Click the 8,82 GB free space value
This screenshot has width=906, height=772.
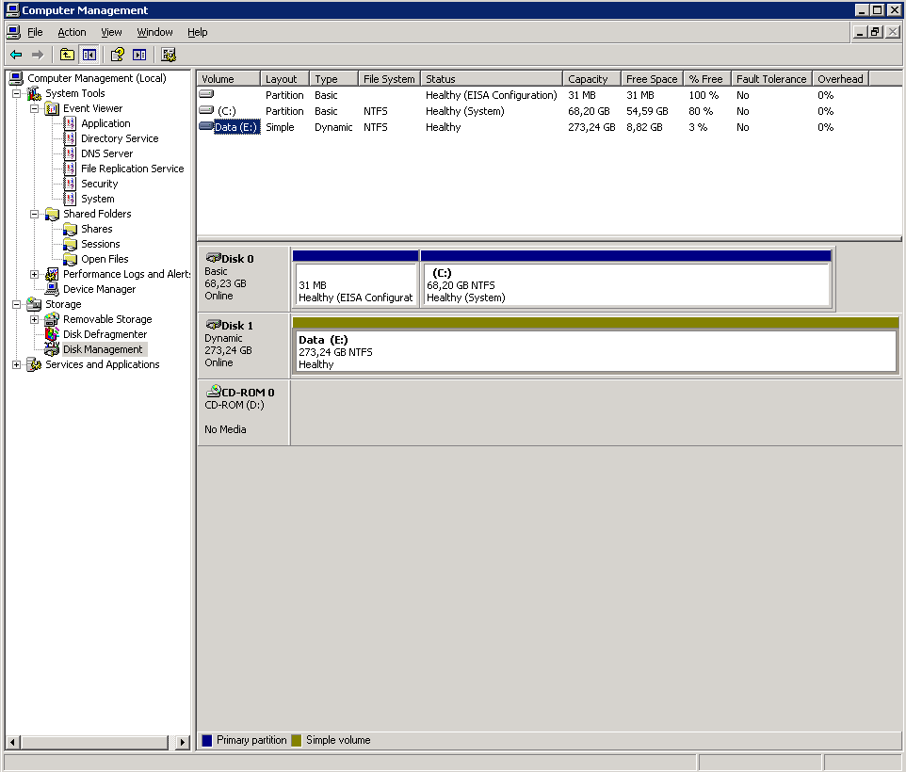click(x=644, y=127)
